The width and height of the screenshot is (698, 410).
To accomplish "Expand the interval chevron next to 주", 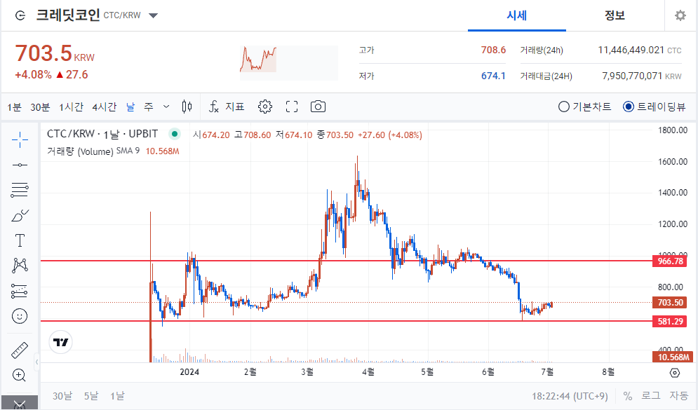I will (166, 106).
